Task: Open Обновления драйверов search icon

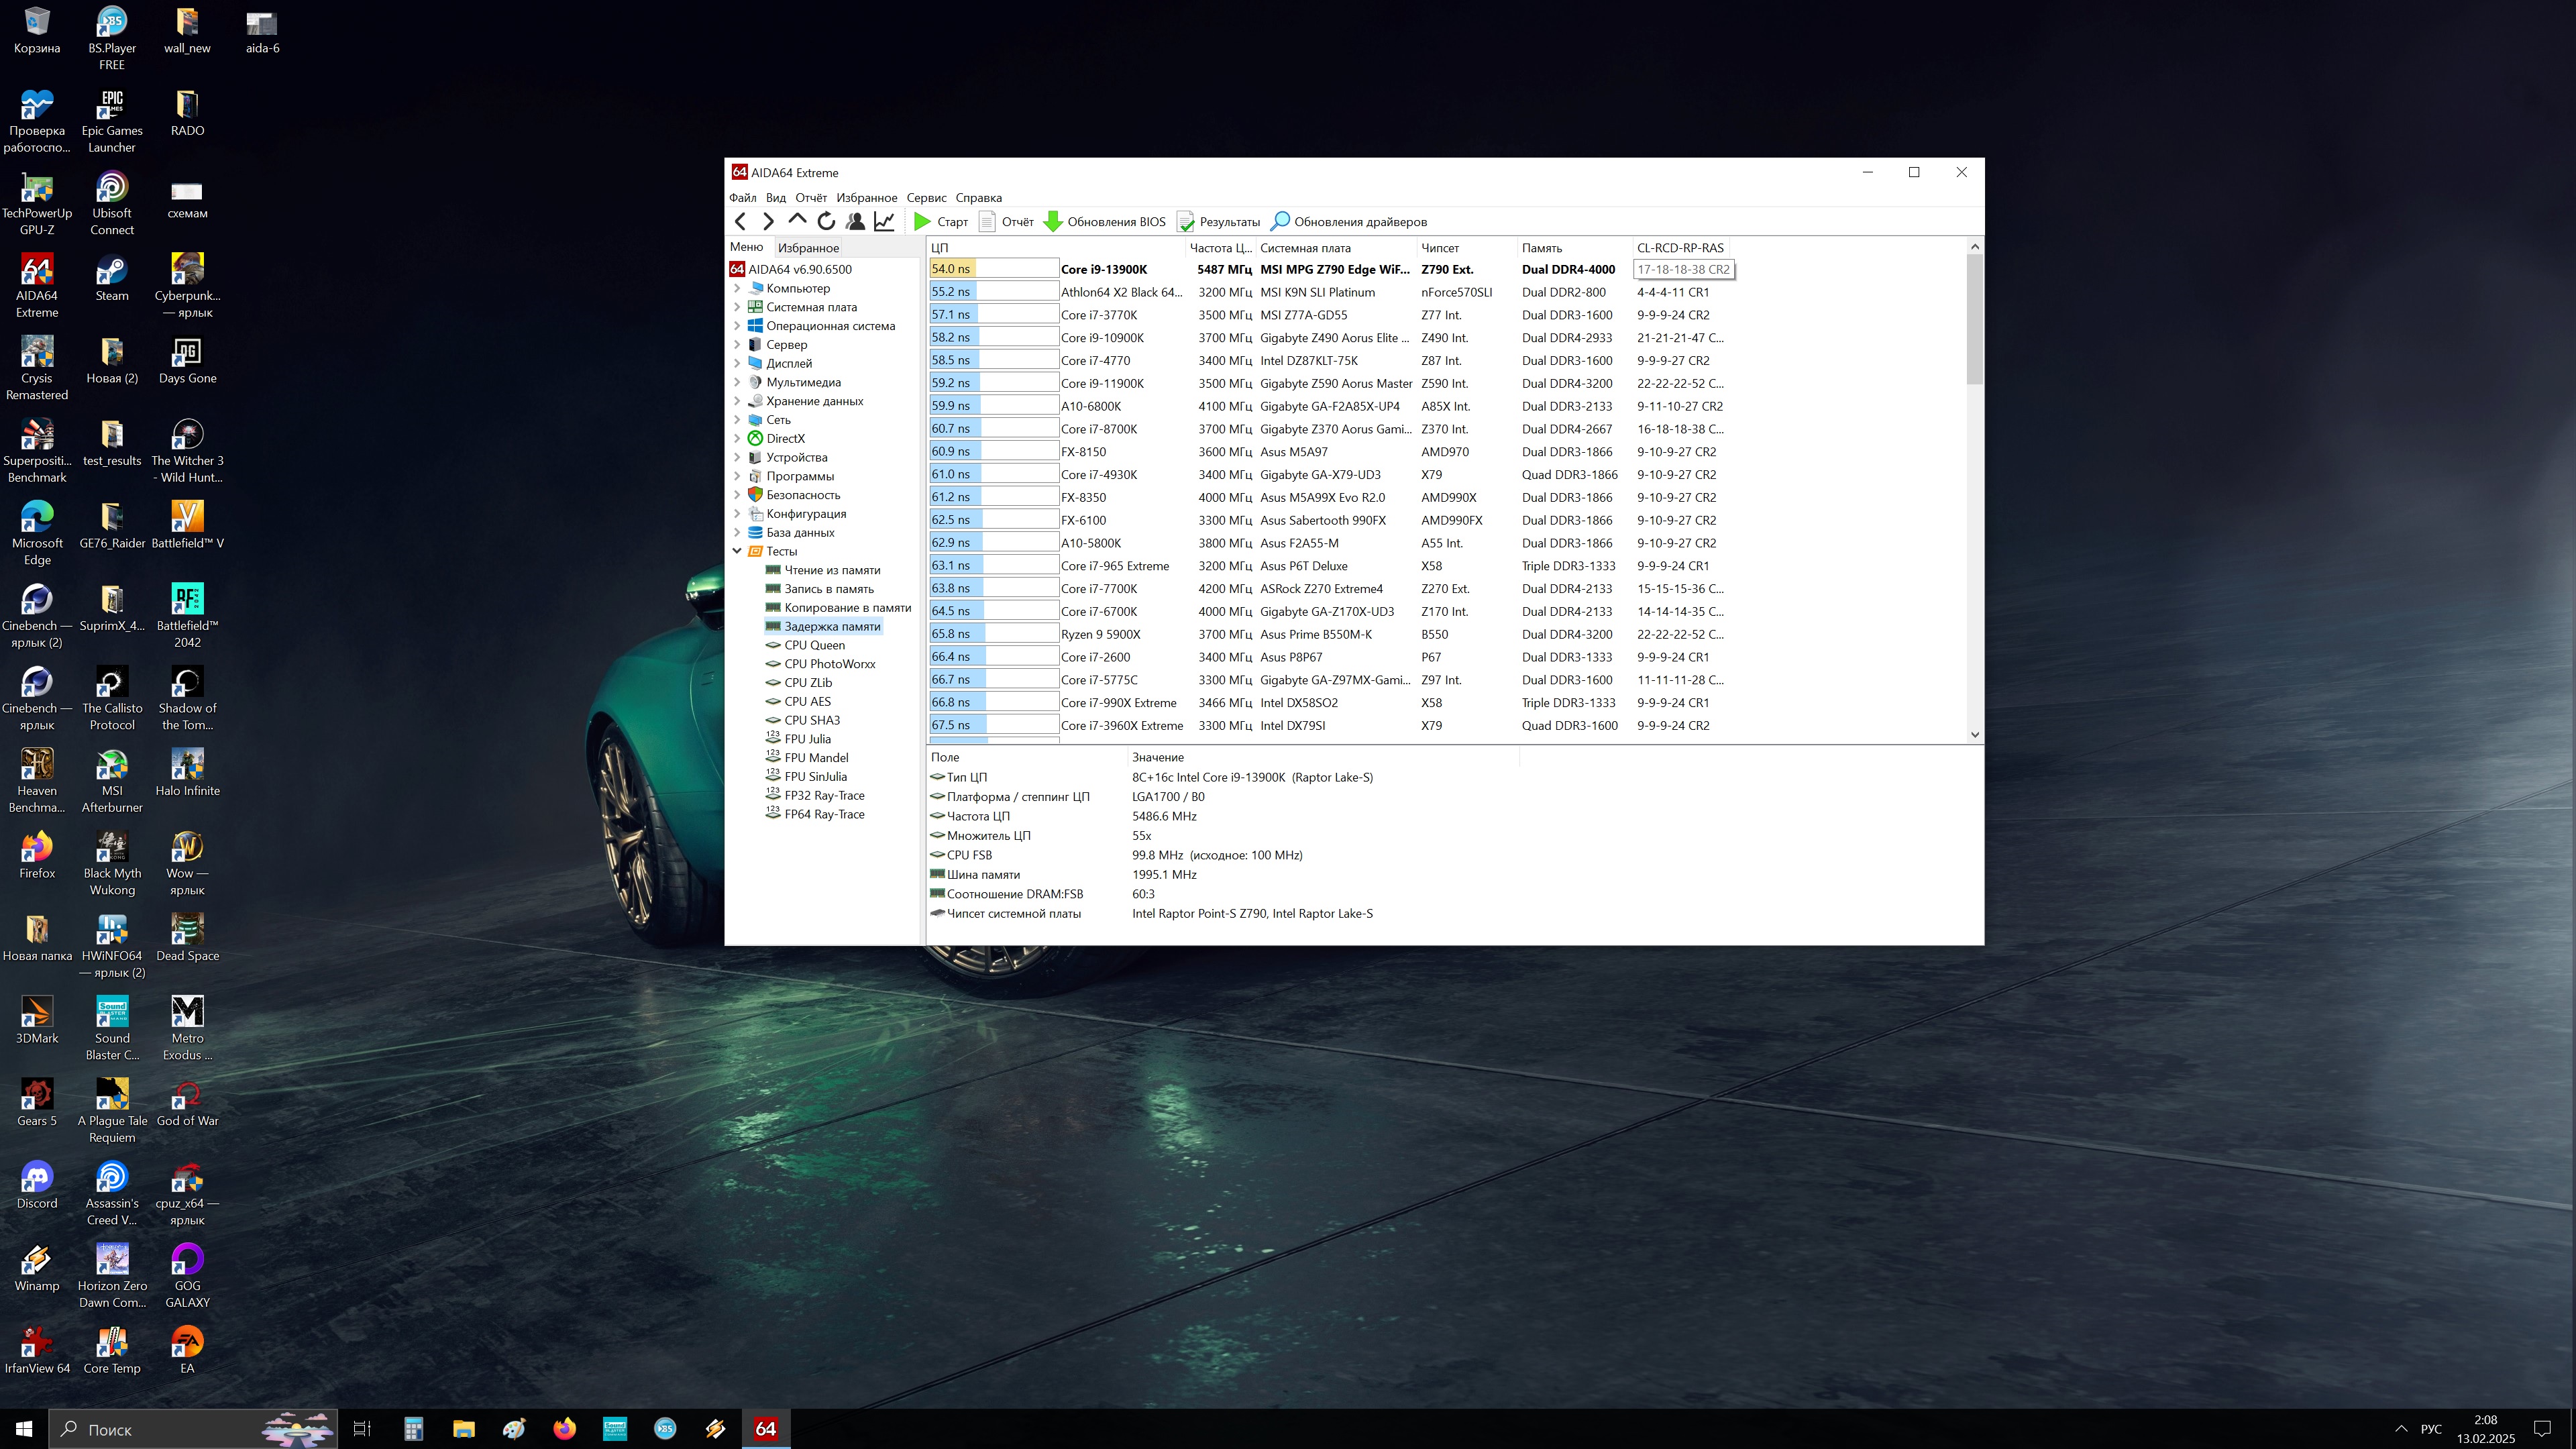Action: (1280, 222)
